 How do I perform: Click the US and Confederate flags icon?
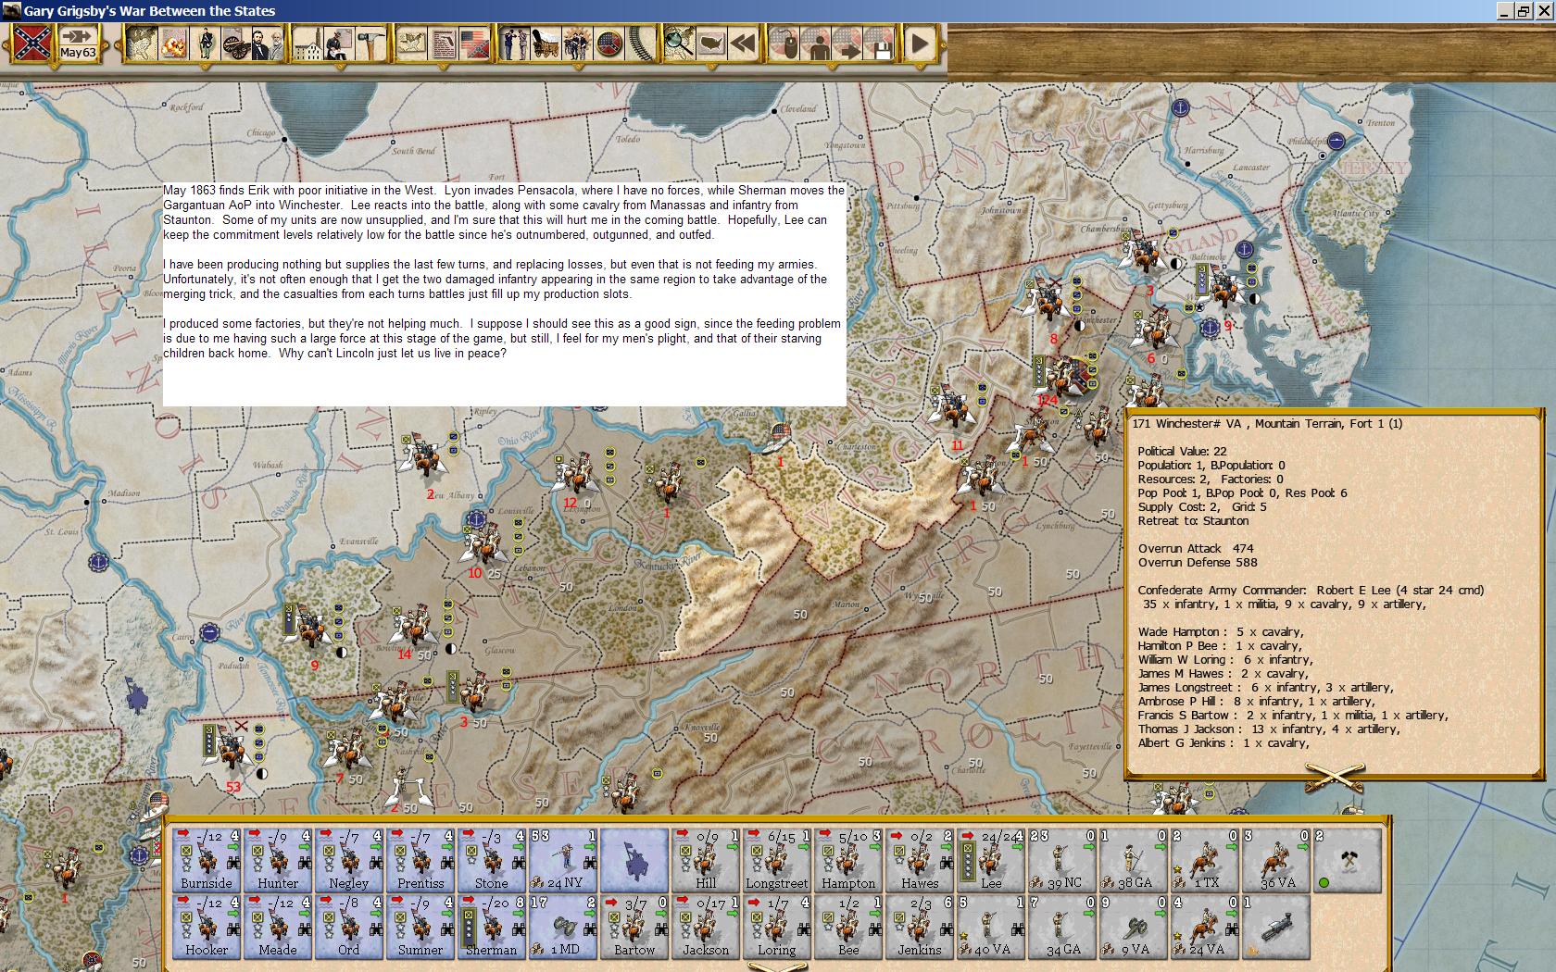pos(474,44)
